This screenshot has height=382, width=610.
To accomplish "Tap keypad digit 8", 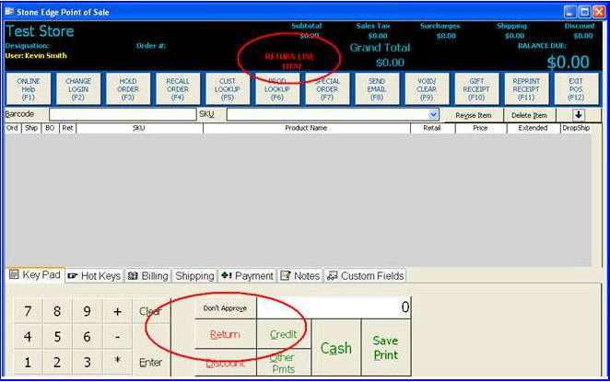I will coord(57,311).
